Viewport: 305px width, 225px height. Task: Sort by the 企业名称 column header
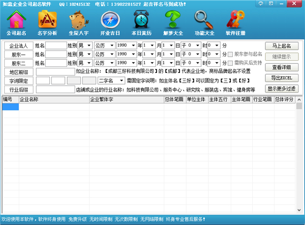(x=53, y=100)
